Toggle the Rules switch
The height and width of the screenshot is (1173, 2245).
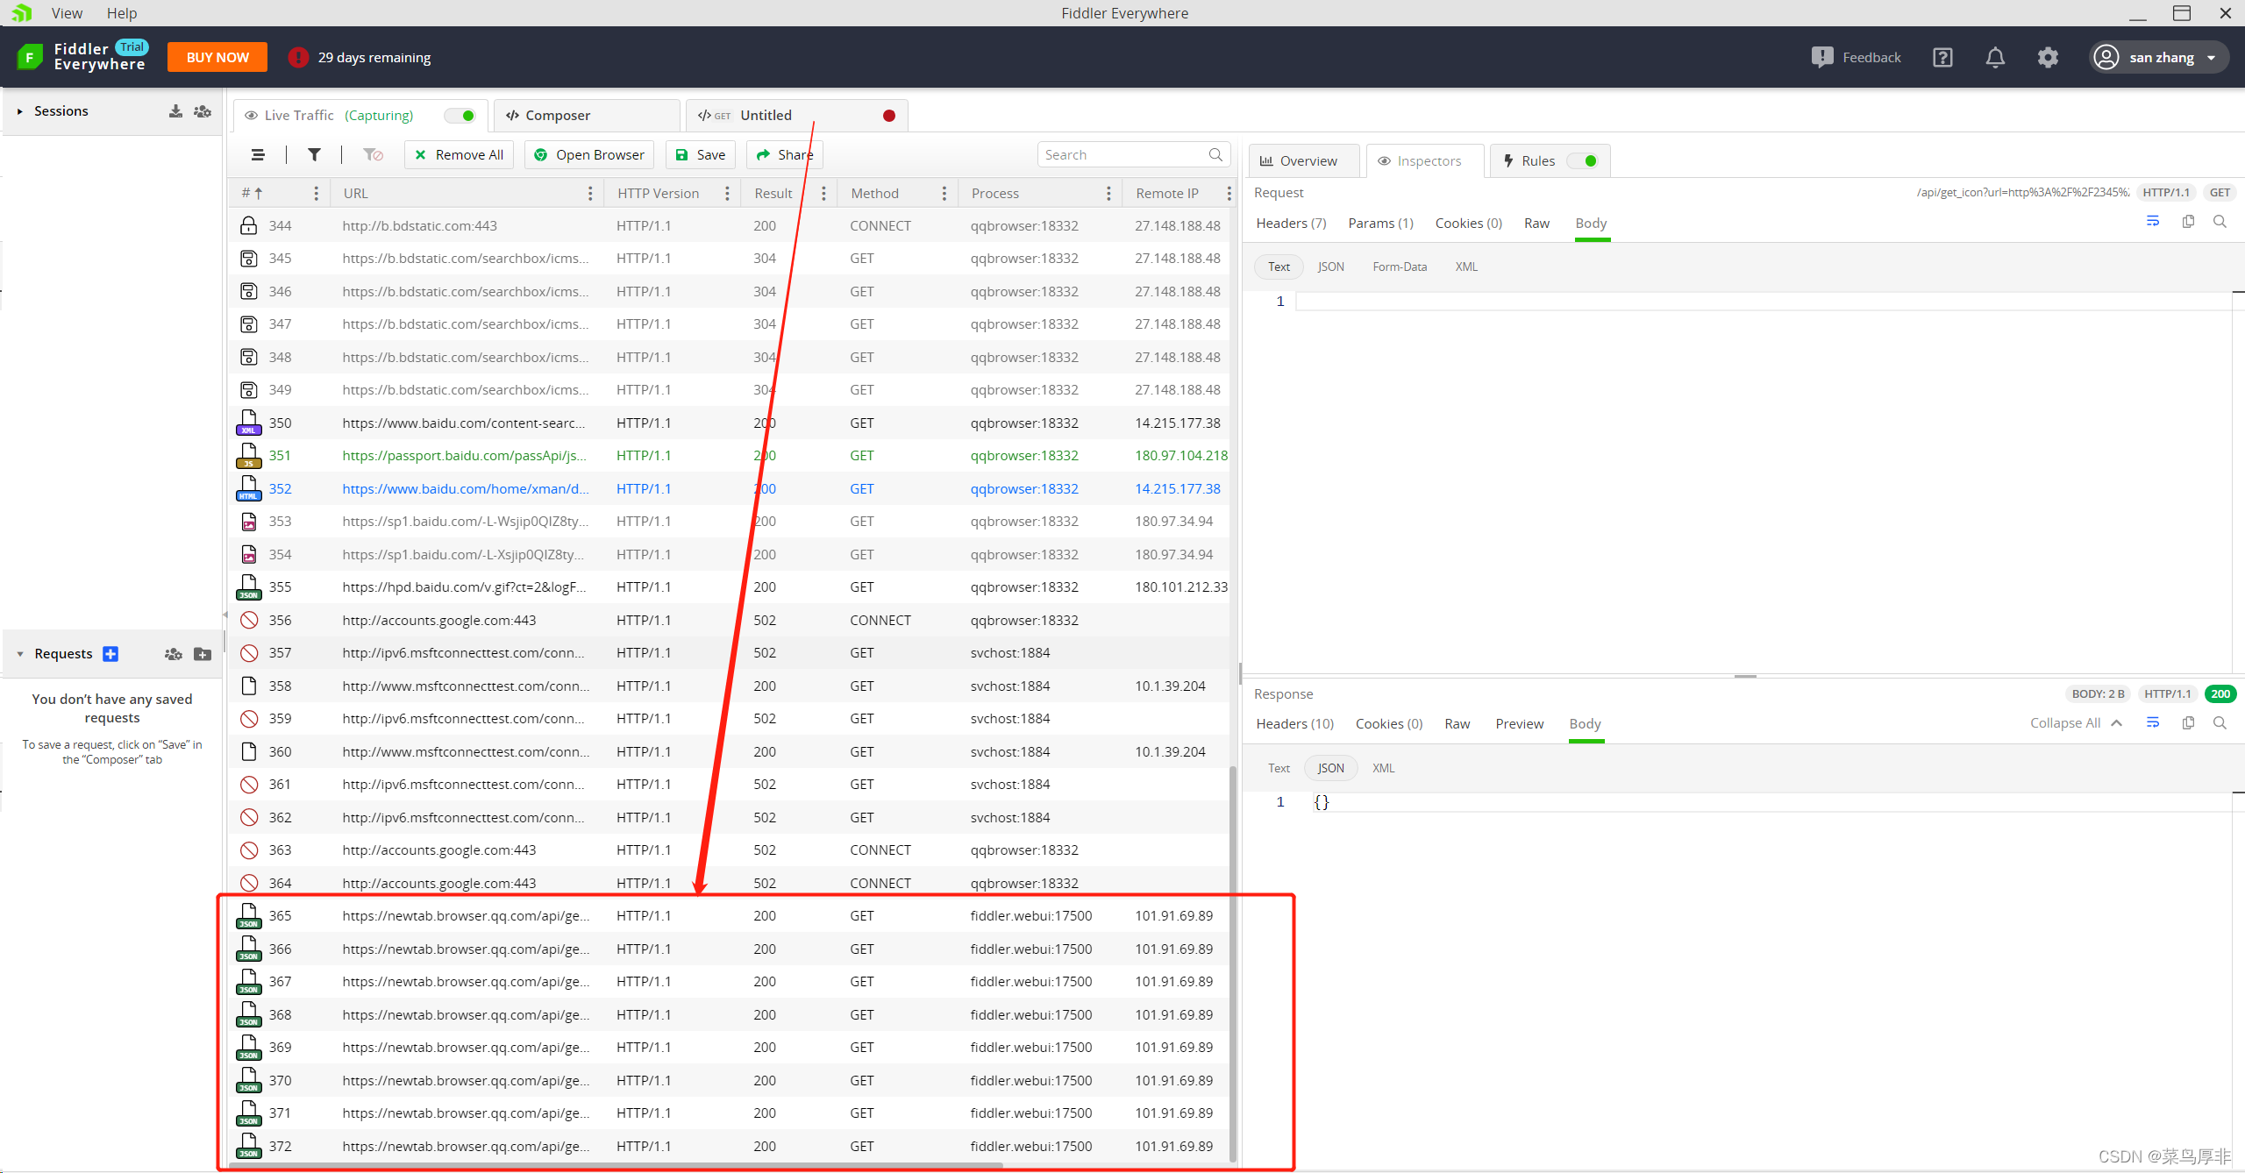(x=1583, y=161)
